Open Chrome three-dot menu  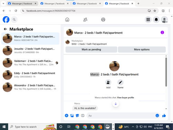pos(169,11)
